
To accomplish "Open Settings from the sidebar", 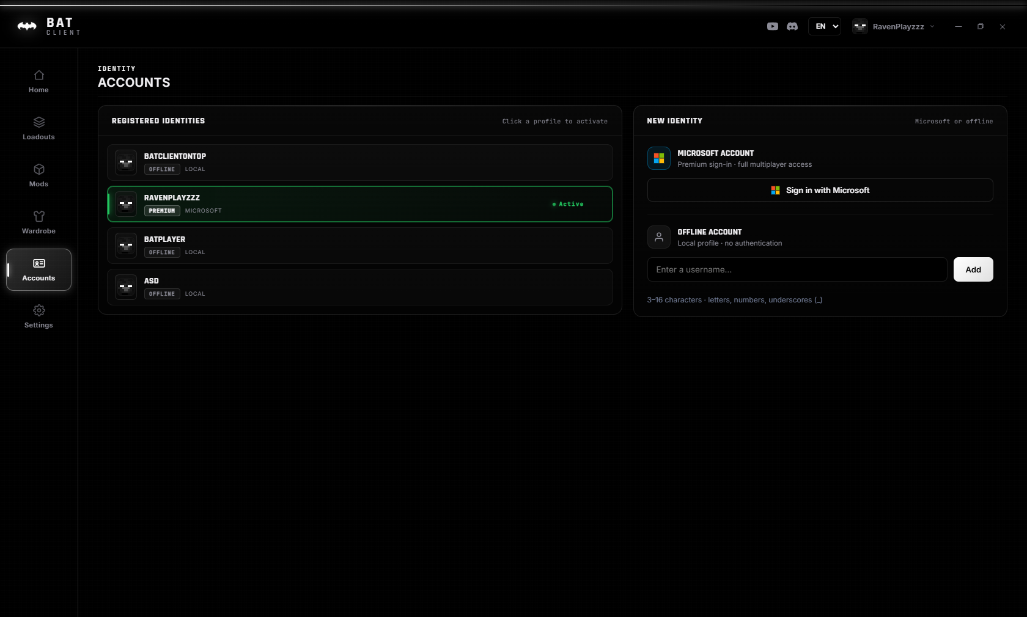I will (39, 316).
